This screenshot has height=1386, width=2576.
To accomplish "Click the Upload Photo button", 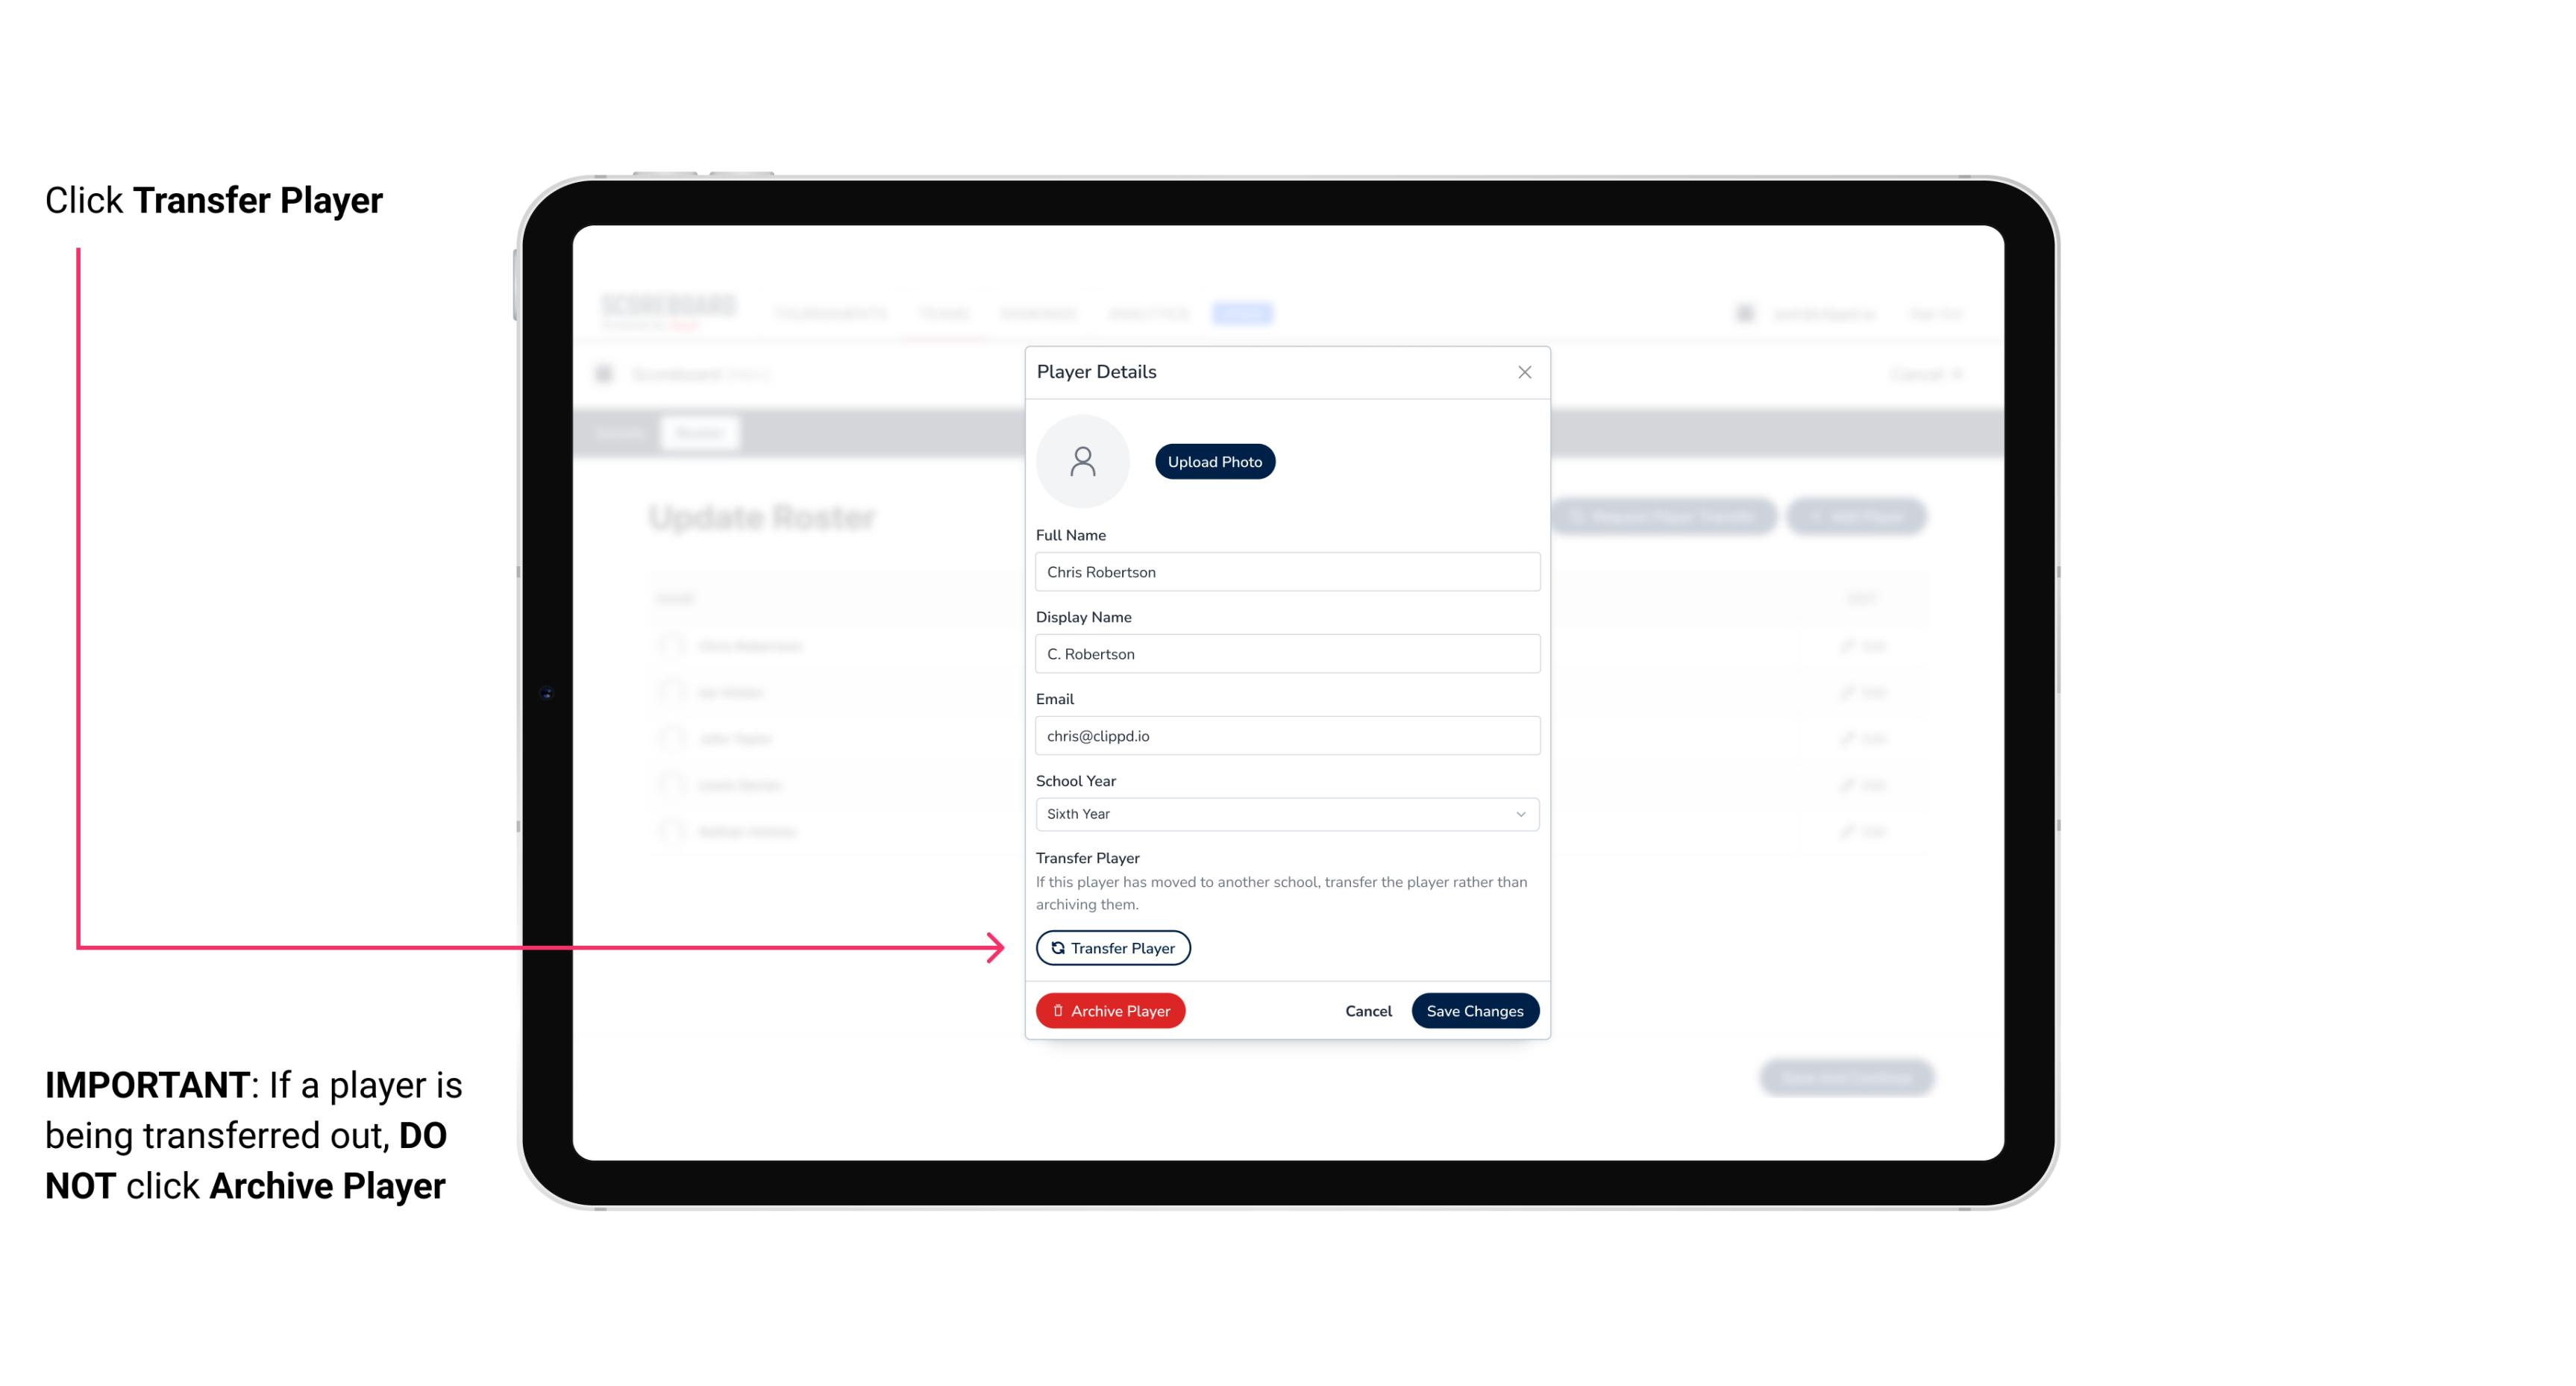I will point(1215,462).
